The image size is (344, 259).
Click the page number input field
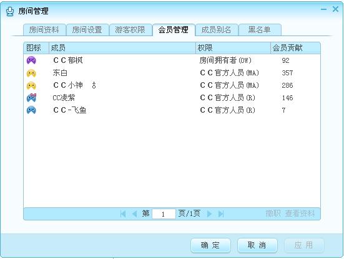[164, 214]
